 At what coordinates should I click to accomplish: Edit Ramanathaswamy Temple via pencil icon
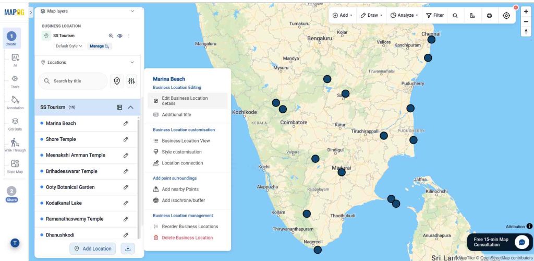(x=126, y=219)
